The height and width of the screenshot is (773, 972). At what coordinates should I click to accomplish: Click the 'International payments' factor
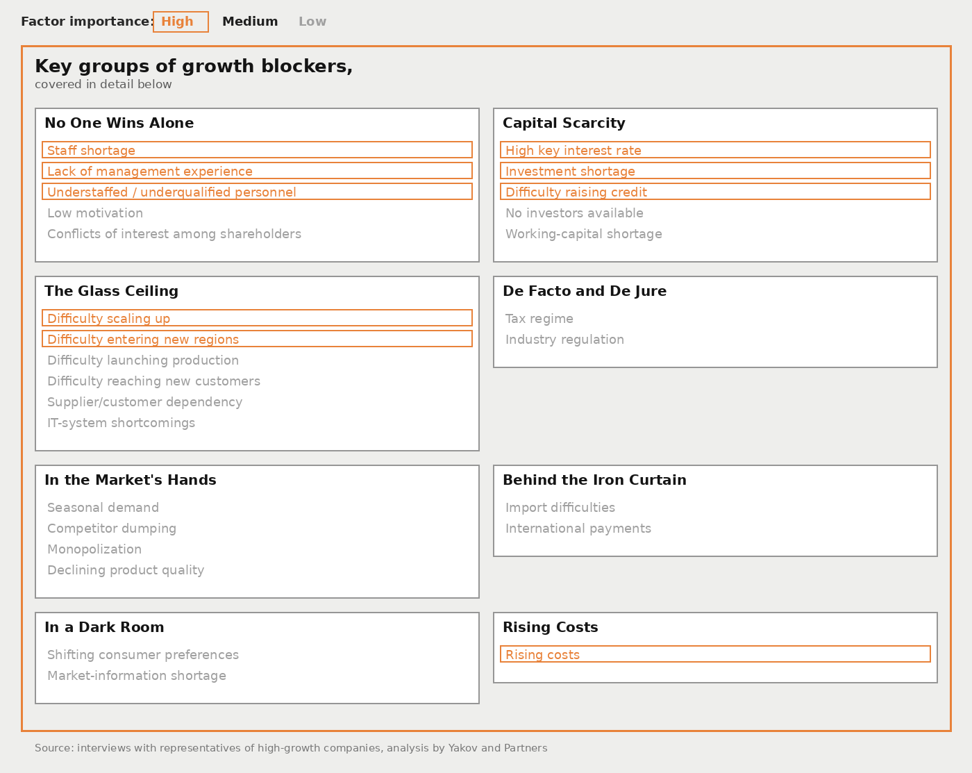[578, 529]
